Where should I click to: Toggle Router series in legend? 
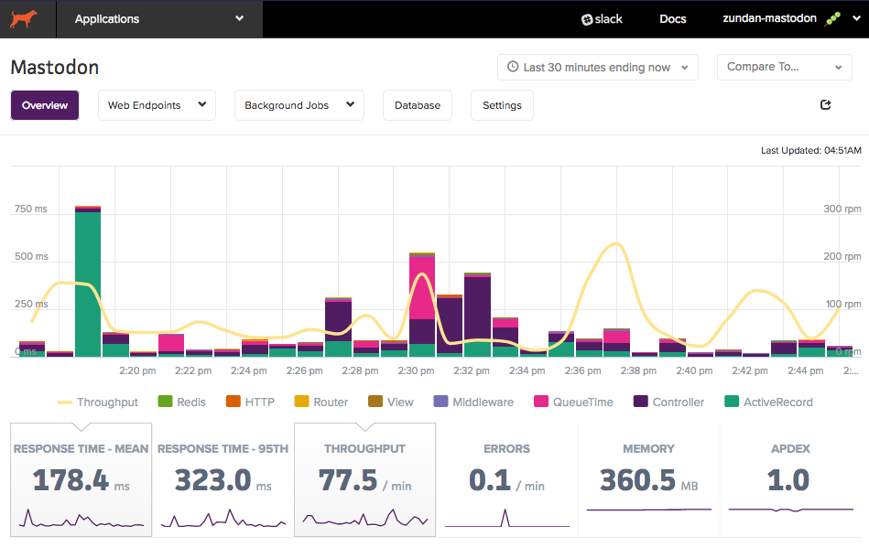point(320,402)
